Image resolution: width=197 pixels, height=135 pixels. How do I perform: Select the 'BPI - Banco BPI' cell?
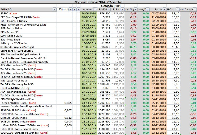click(x=28, y=32)
